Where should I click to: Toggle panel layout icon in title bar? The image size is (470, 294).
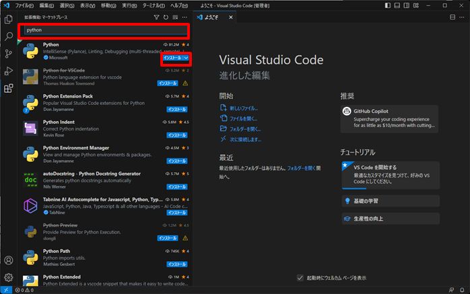click(x=397, y=5)
